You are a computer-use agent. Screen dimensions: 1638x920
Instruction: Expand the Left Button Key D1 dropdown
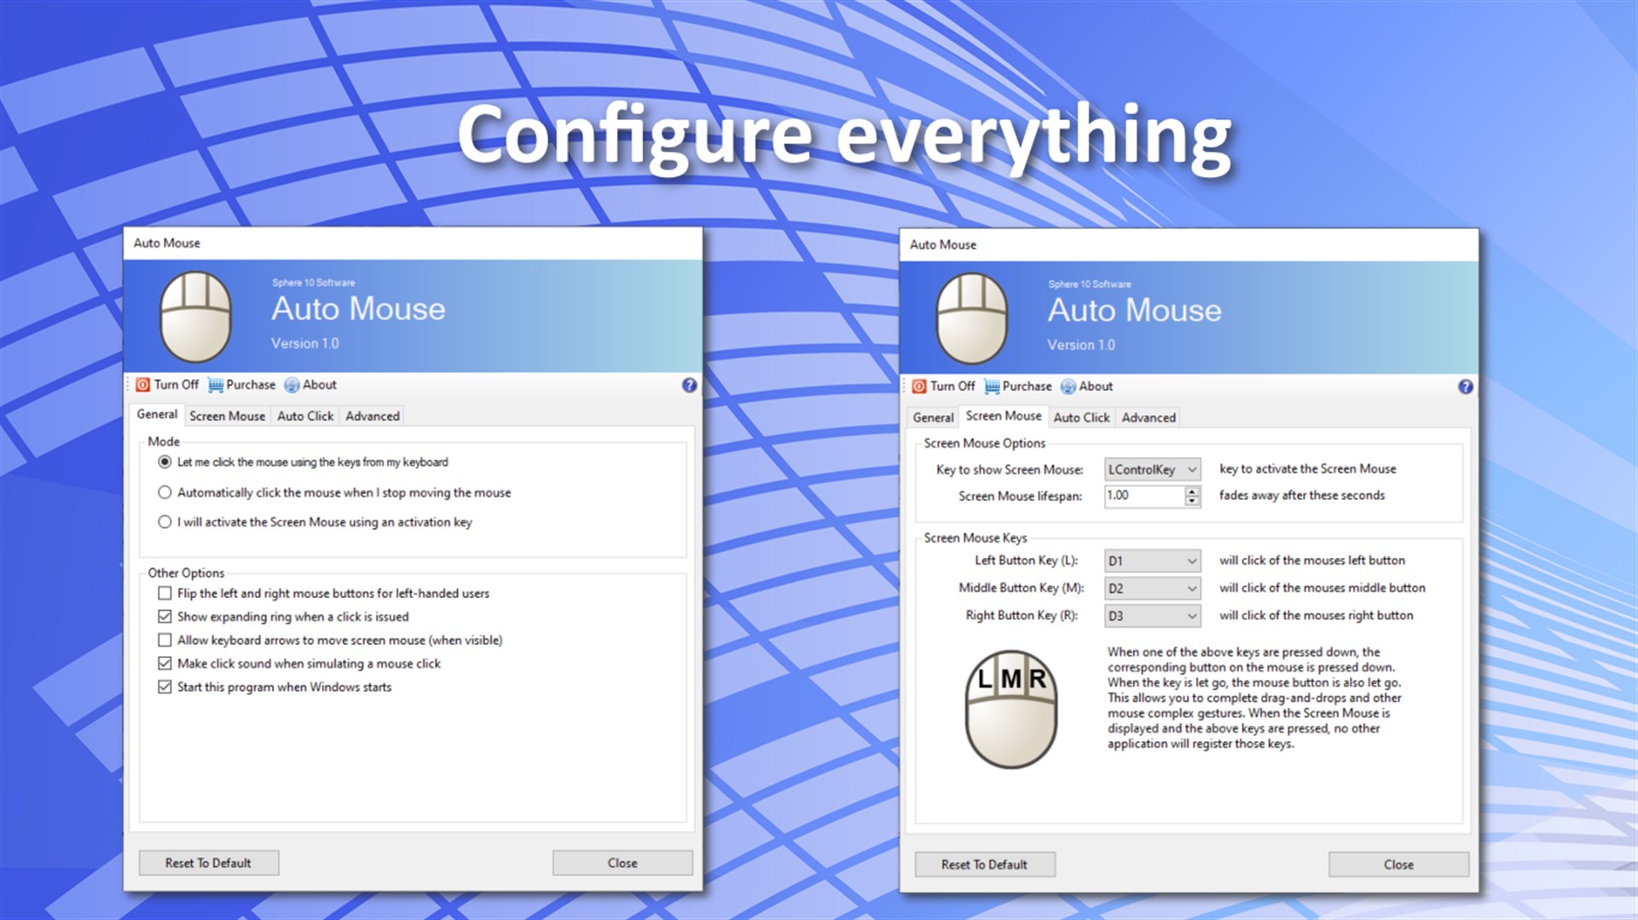point(1191,561)
